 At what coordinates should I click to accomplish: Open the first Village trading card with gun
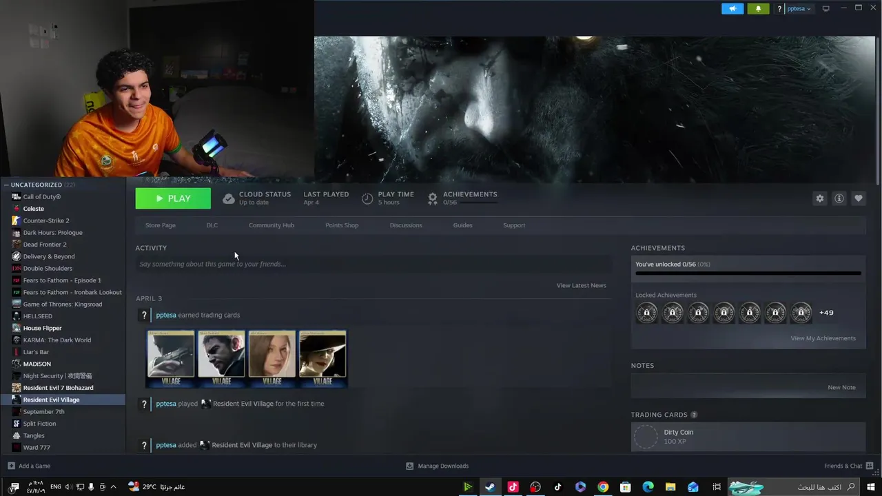click(x=171, y=358)
